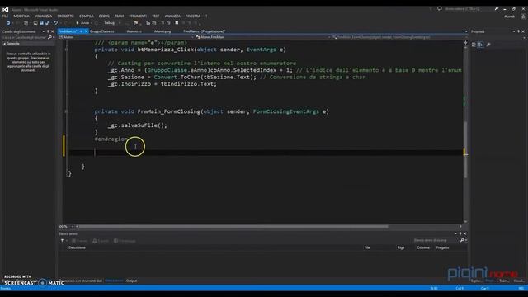Click the error list filter funnel icon

tap(63, 240)
